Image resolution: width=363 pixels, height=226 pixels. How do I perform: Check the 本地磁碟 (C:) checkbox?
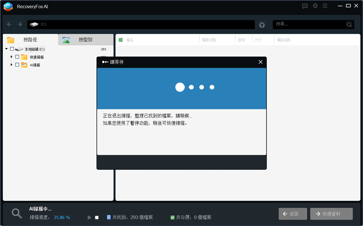12,49
